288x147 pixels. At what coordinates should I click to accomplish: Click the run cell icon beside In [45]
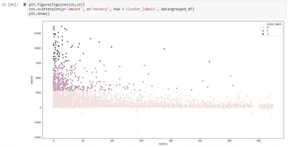pyautogui.click(x=25, y=4)
